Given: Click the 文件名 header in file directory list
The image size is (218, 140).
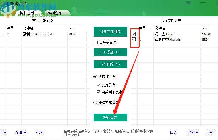Looking at the screenshot, I should tap(28, 28).
